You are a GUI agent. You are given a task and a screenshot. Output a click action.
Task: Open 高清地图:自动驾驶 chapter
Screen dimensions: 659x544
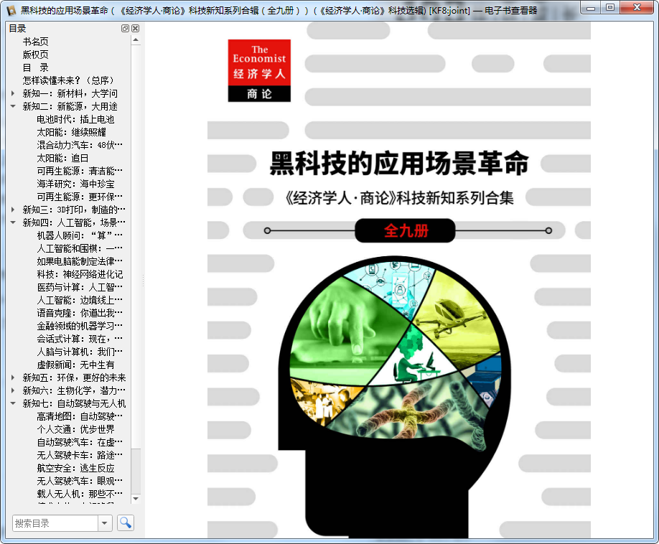click(x=80, y=416)
